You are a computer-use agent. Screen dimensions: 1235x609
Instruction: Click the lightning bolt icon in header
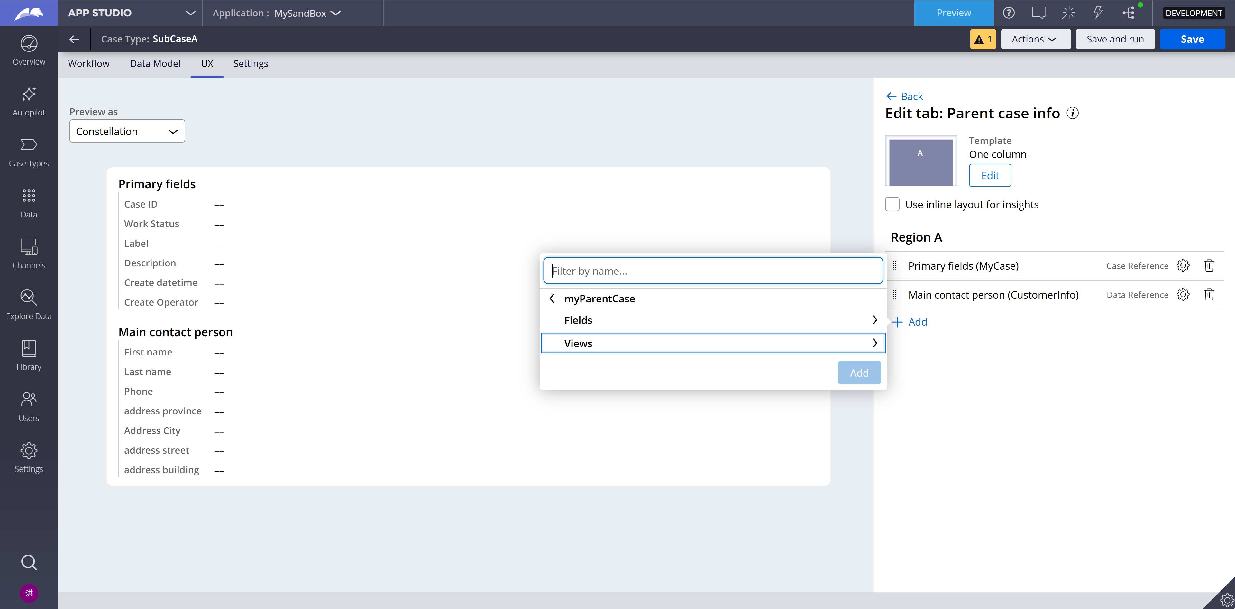pos(1098,13)
